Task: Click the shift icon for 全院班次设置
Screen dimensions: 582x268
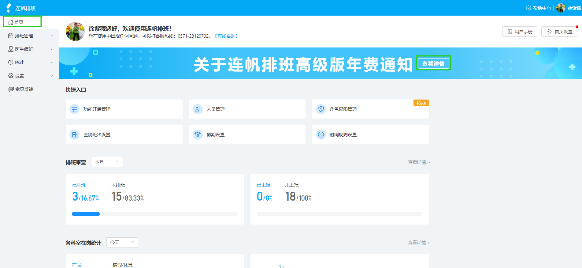Action: pyautogui.click(x=74, y=134)
